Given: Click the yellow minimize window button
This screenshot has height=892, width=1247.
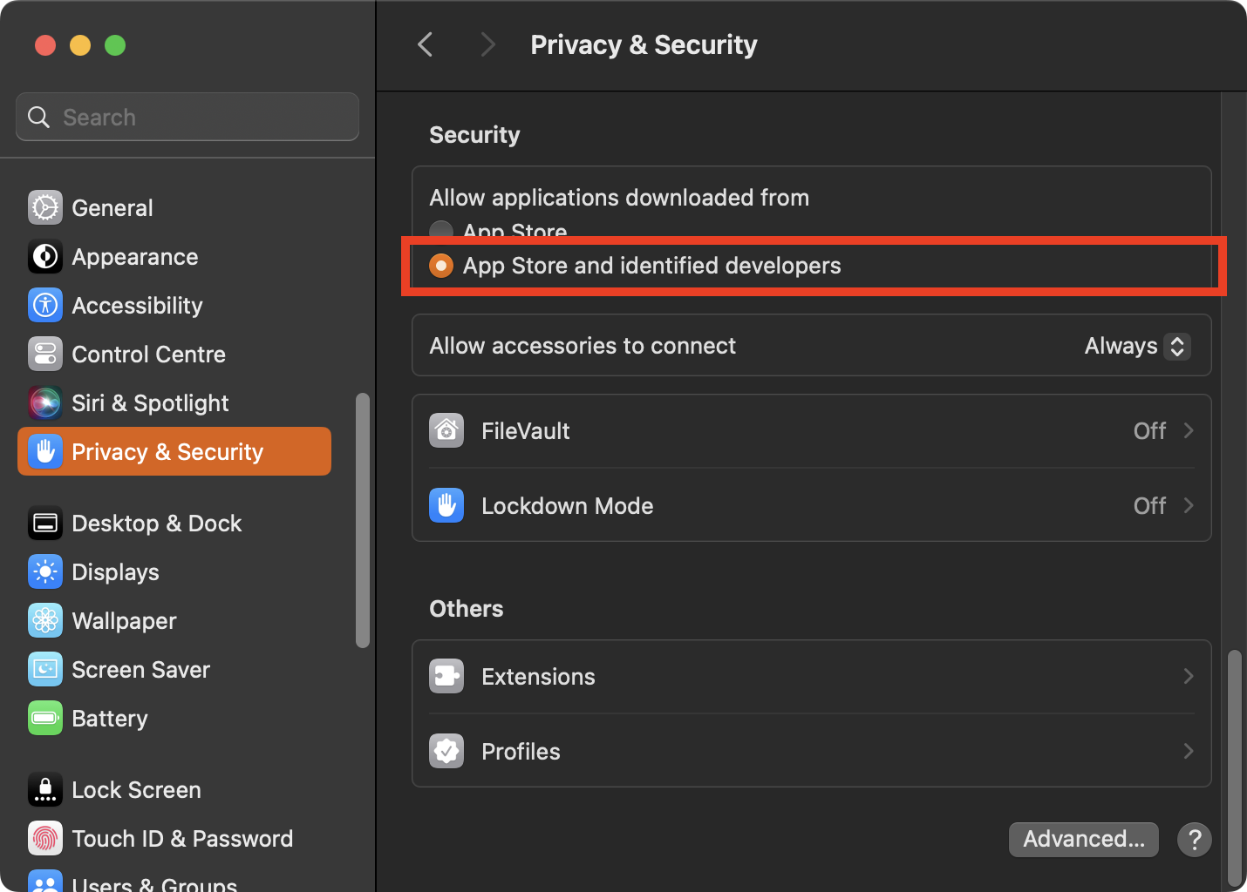Looking at the screenshot, I should coord(80,44).
